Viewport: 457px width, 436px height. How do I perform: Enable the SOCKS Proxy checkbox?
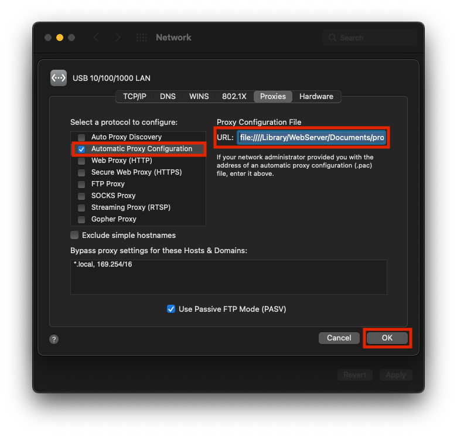[x=81, y=196]
